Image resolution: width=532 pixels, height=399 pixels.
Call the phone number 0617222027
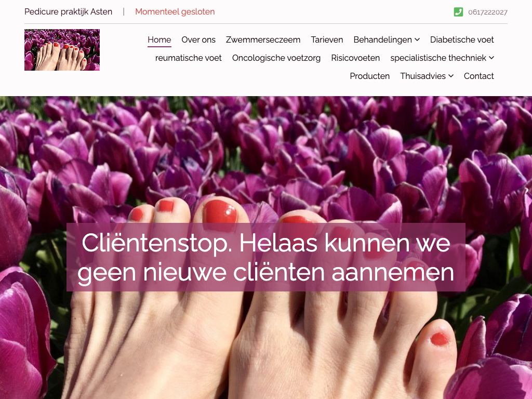pyautogui.click(x=488, y=12)
